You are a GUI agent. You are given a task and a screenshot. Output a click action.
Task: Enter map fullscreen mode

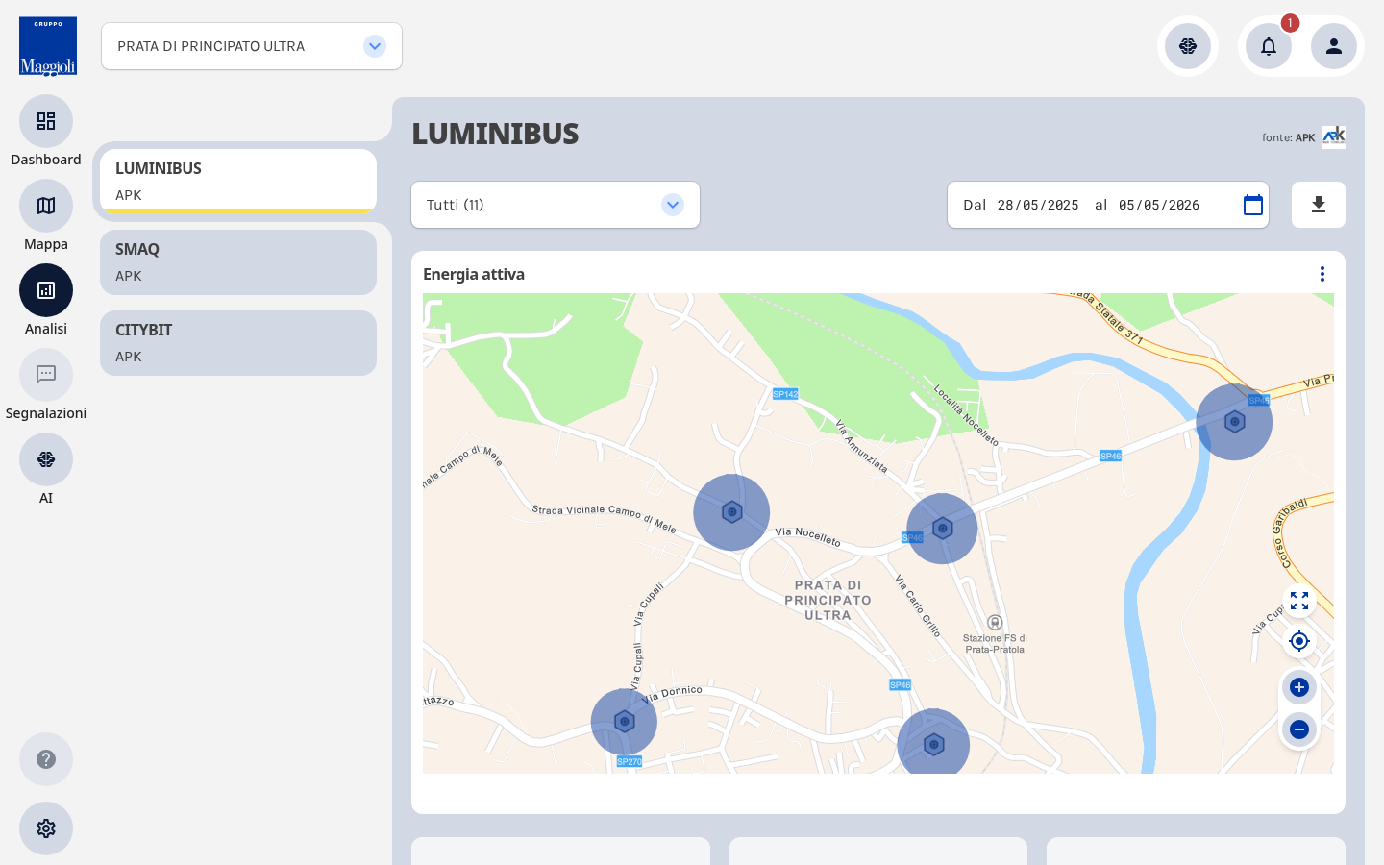point(1299,601)
